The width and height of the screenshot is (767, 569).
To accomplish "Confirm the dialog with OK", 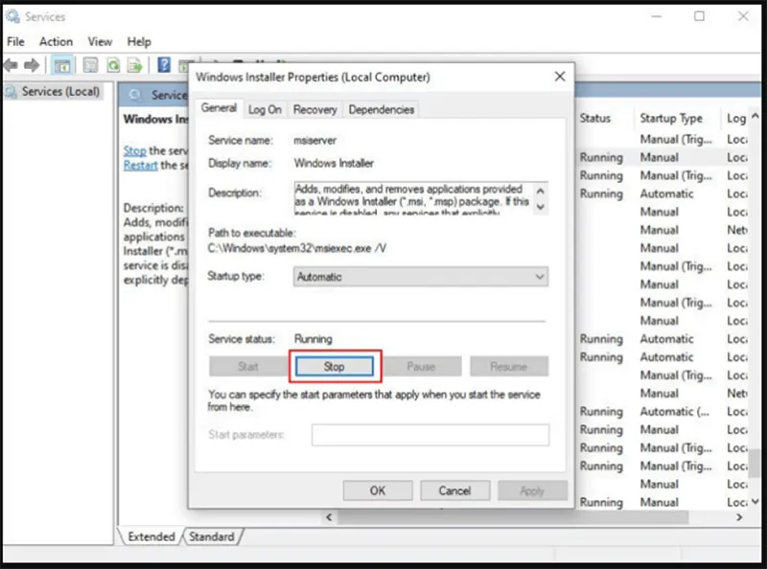I will point(378,490).
